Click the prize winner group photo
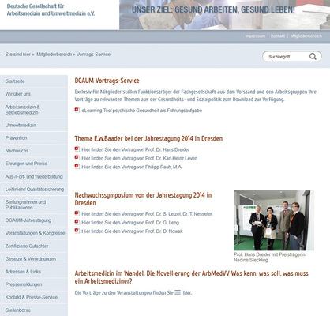 pos(274,220)
